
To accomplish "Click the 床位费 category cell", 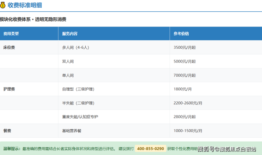I will (x=9, y=47).
